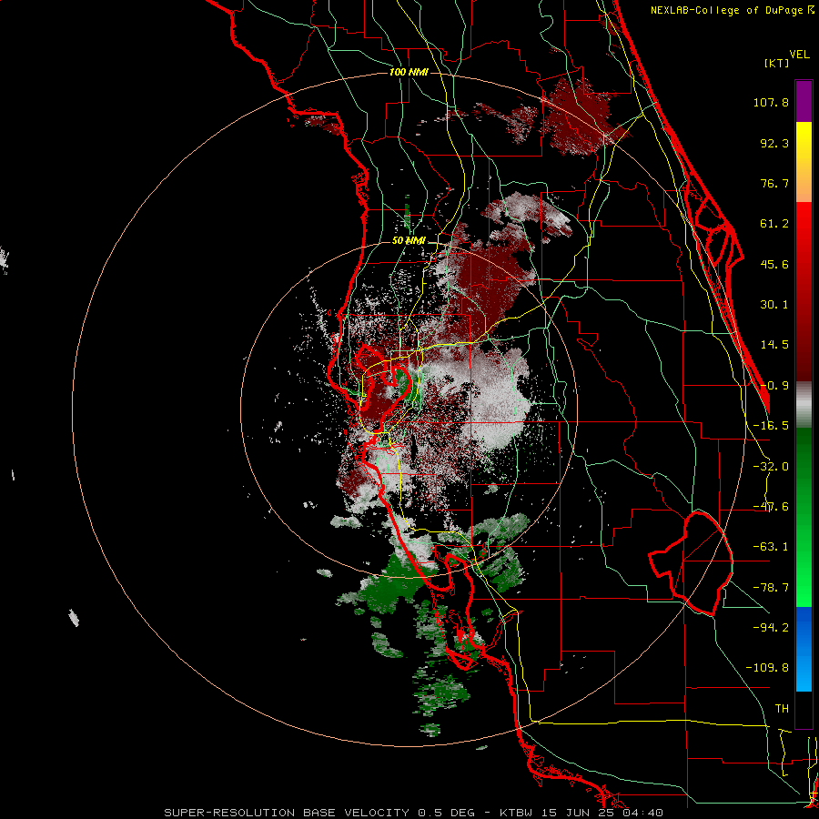
Task: Click the NEXLAB-College of DuPage label
Action: click(x=733, y=10)
